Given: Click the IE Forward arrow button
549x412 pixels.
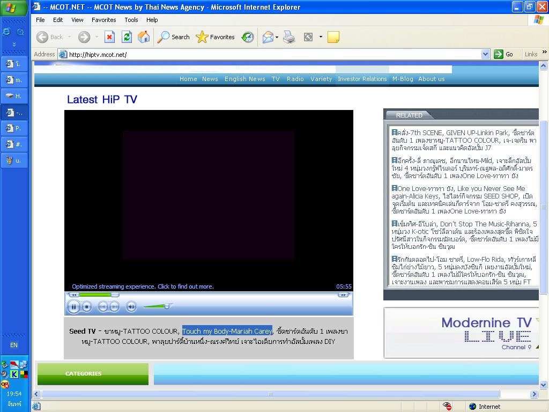Looking at the screenshot, I should (84, 37).
